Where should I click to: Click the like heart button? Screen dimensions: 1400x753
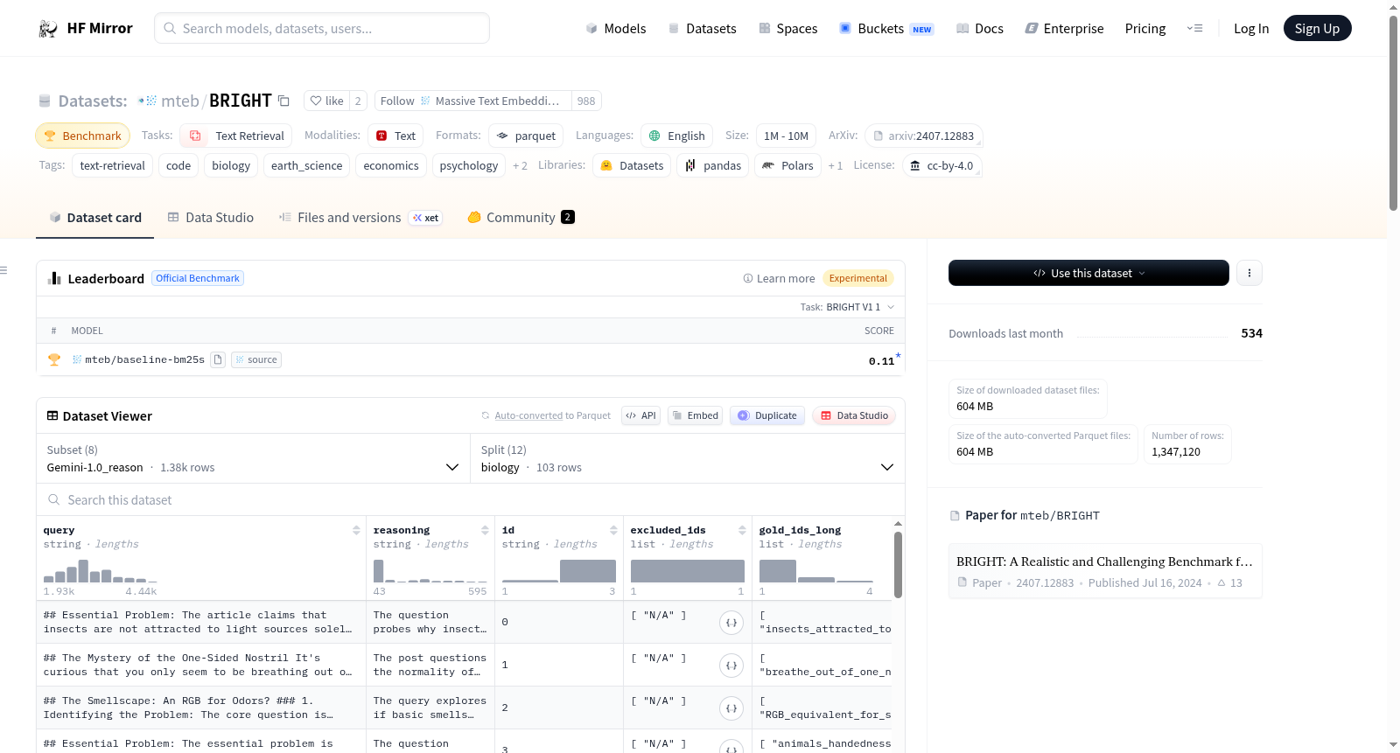click(326, 101)
